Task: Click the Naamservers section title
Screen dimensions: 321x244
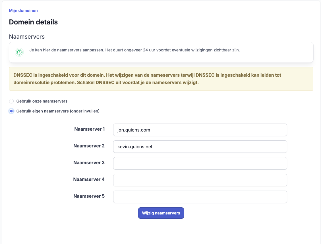Action: pos(27,37)
